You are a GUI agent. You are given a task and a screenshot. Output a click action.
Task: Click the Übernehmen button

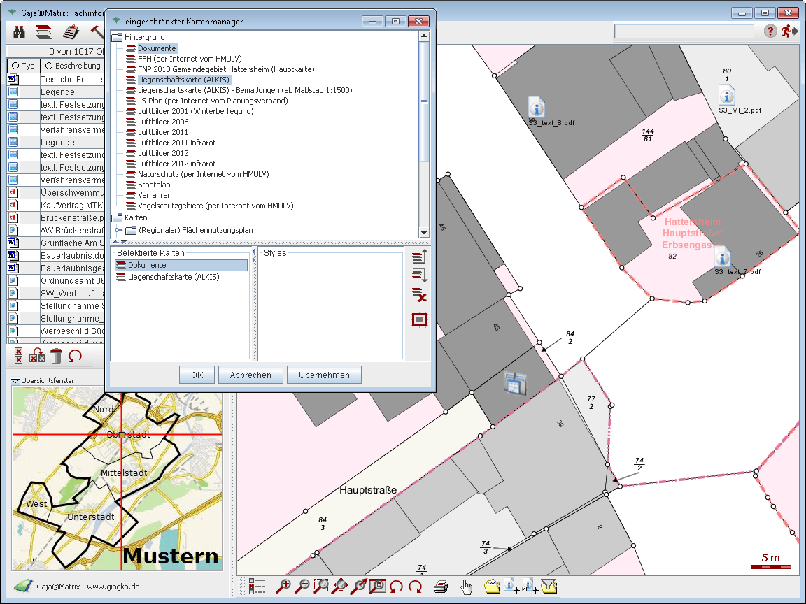(324, 375)
